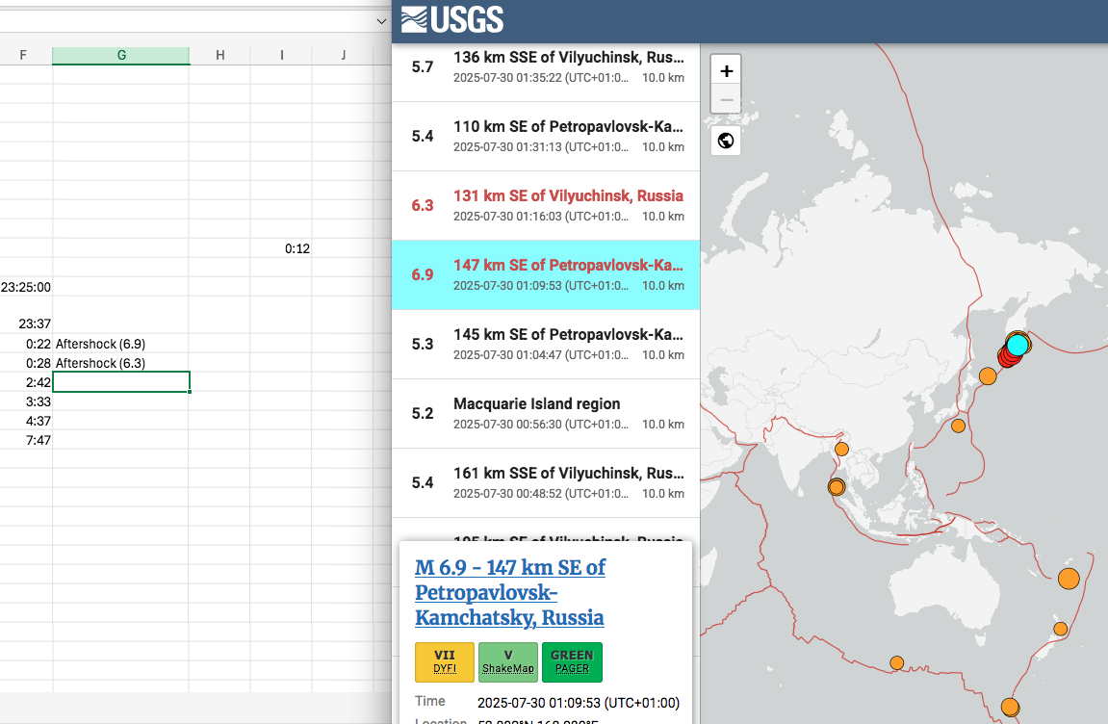The height and width of the screenshot is (724, 1108).
Task: Click the cell showing 23:25:00
Action: coord(26,286)
